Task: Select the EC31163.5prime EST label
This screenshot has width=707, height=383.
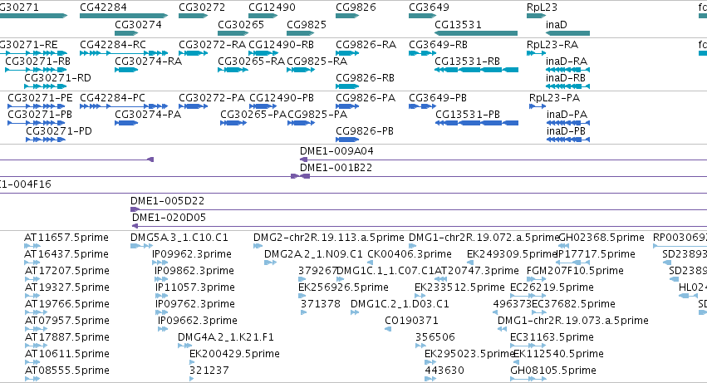Action: point(552,337)
